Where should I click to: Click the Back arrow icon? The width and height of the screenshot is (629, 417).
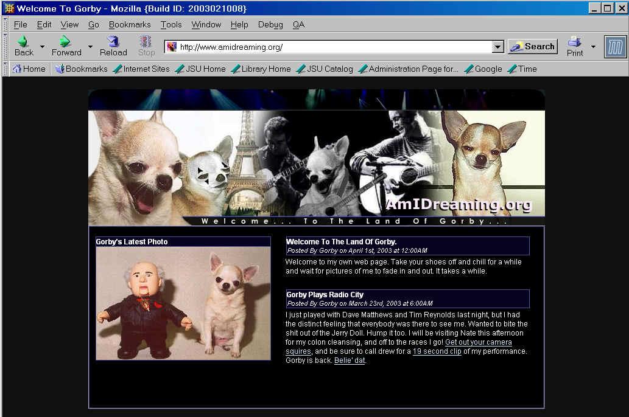click(23, 41)
